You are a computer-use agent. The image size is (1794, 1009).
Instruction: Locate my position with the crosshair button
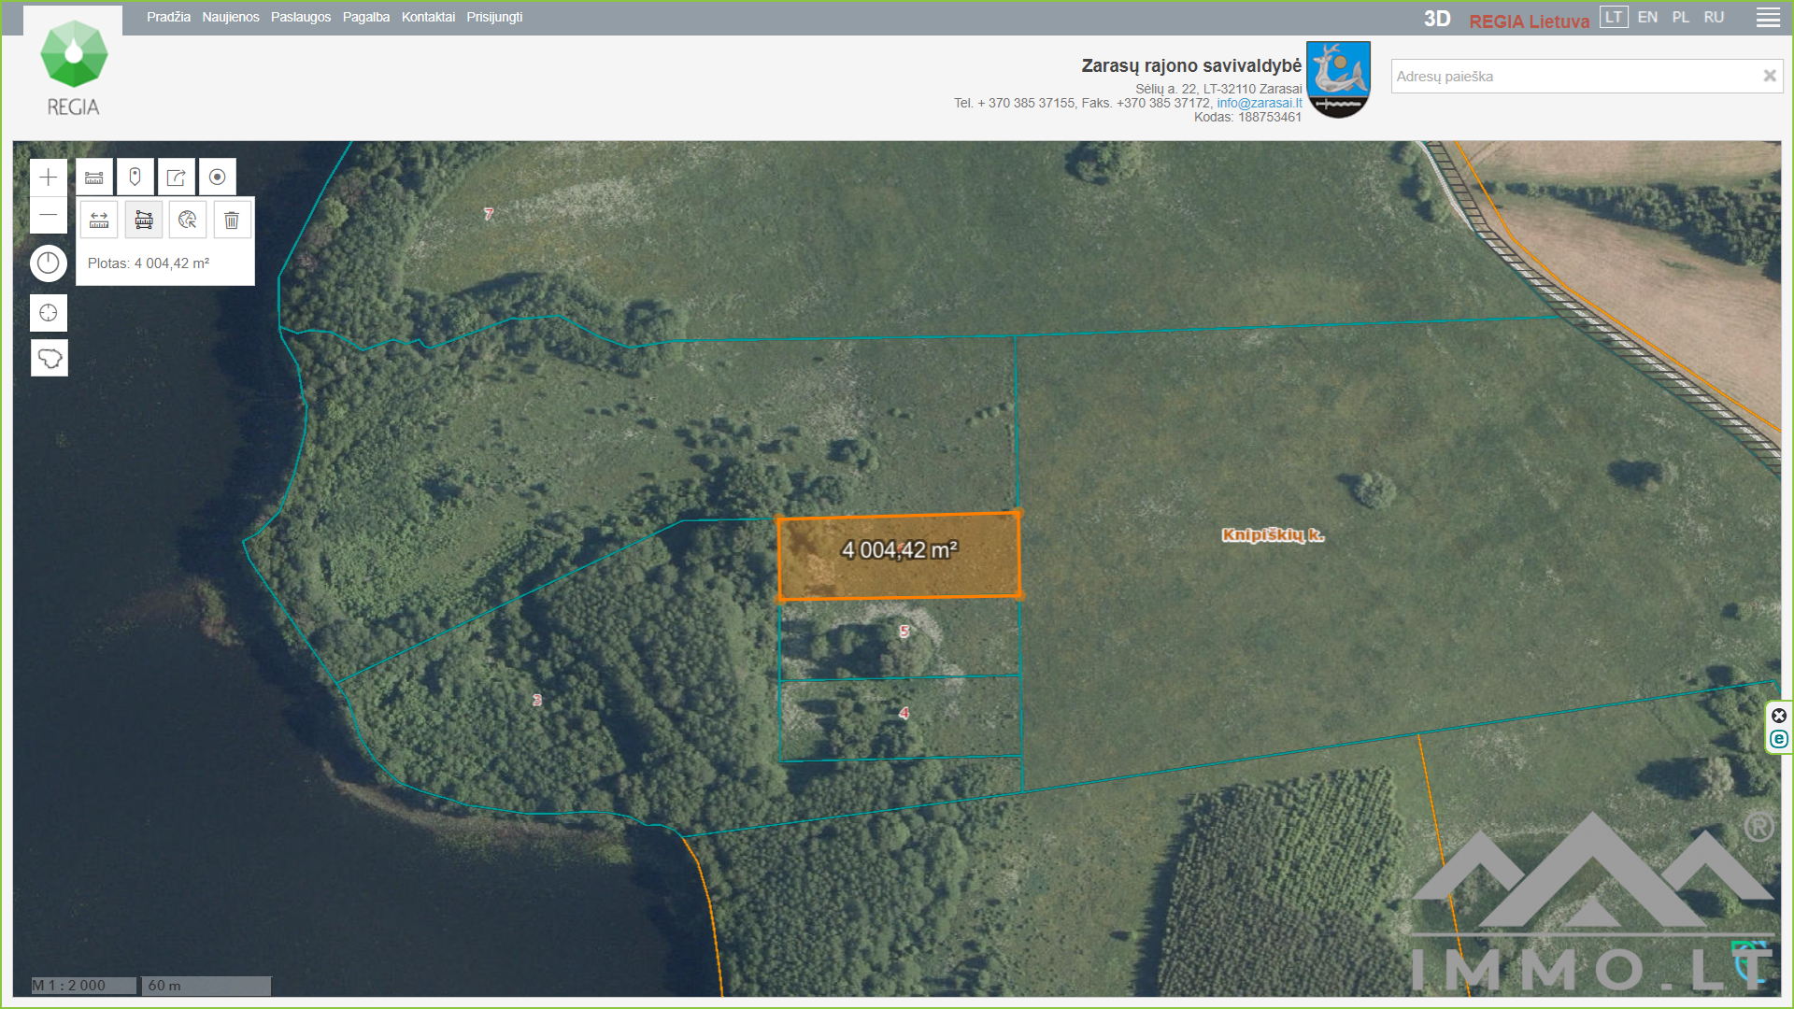coord(49,313)
